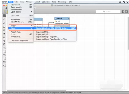Image resolution: width=129 pixels, height=94 pixels.
Task: Close the File menu via File
Action: point(11,2)
